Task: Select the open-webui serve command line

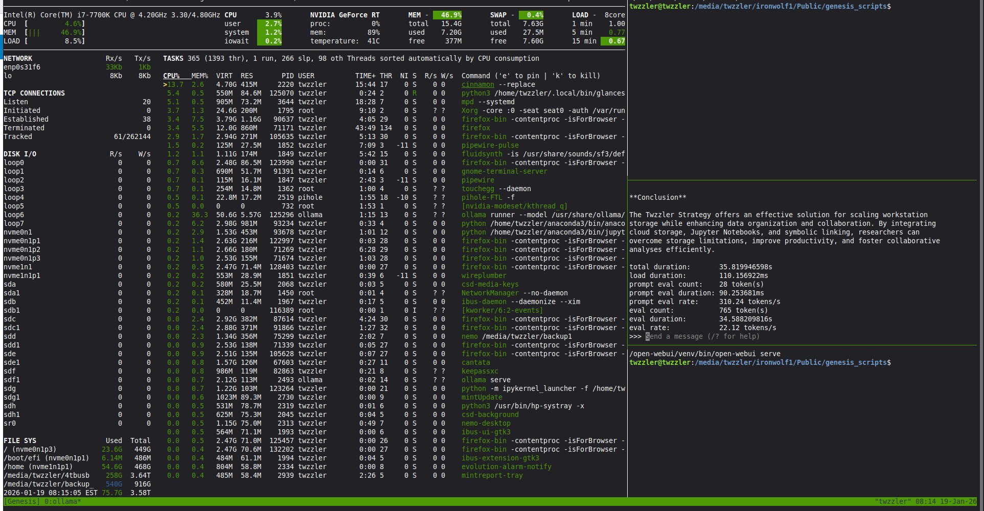Action: (x=705, y=354)
